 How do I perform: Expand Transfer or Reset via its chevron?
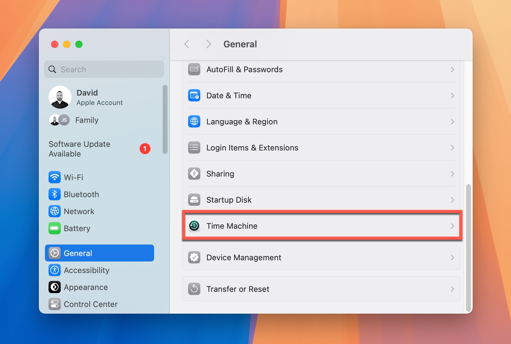[452, 289]
